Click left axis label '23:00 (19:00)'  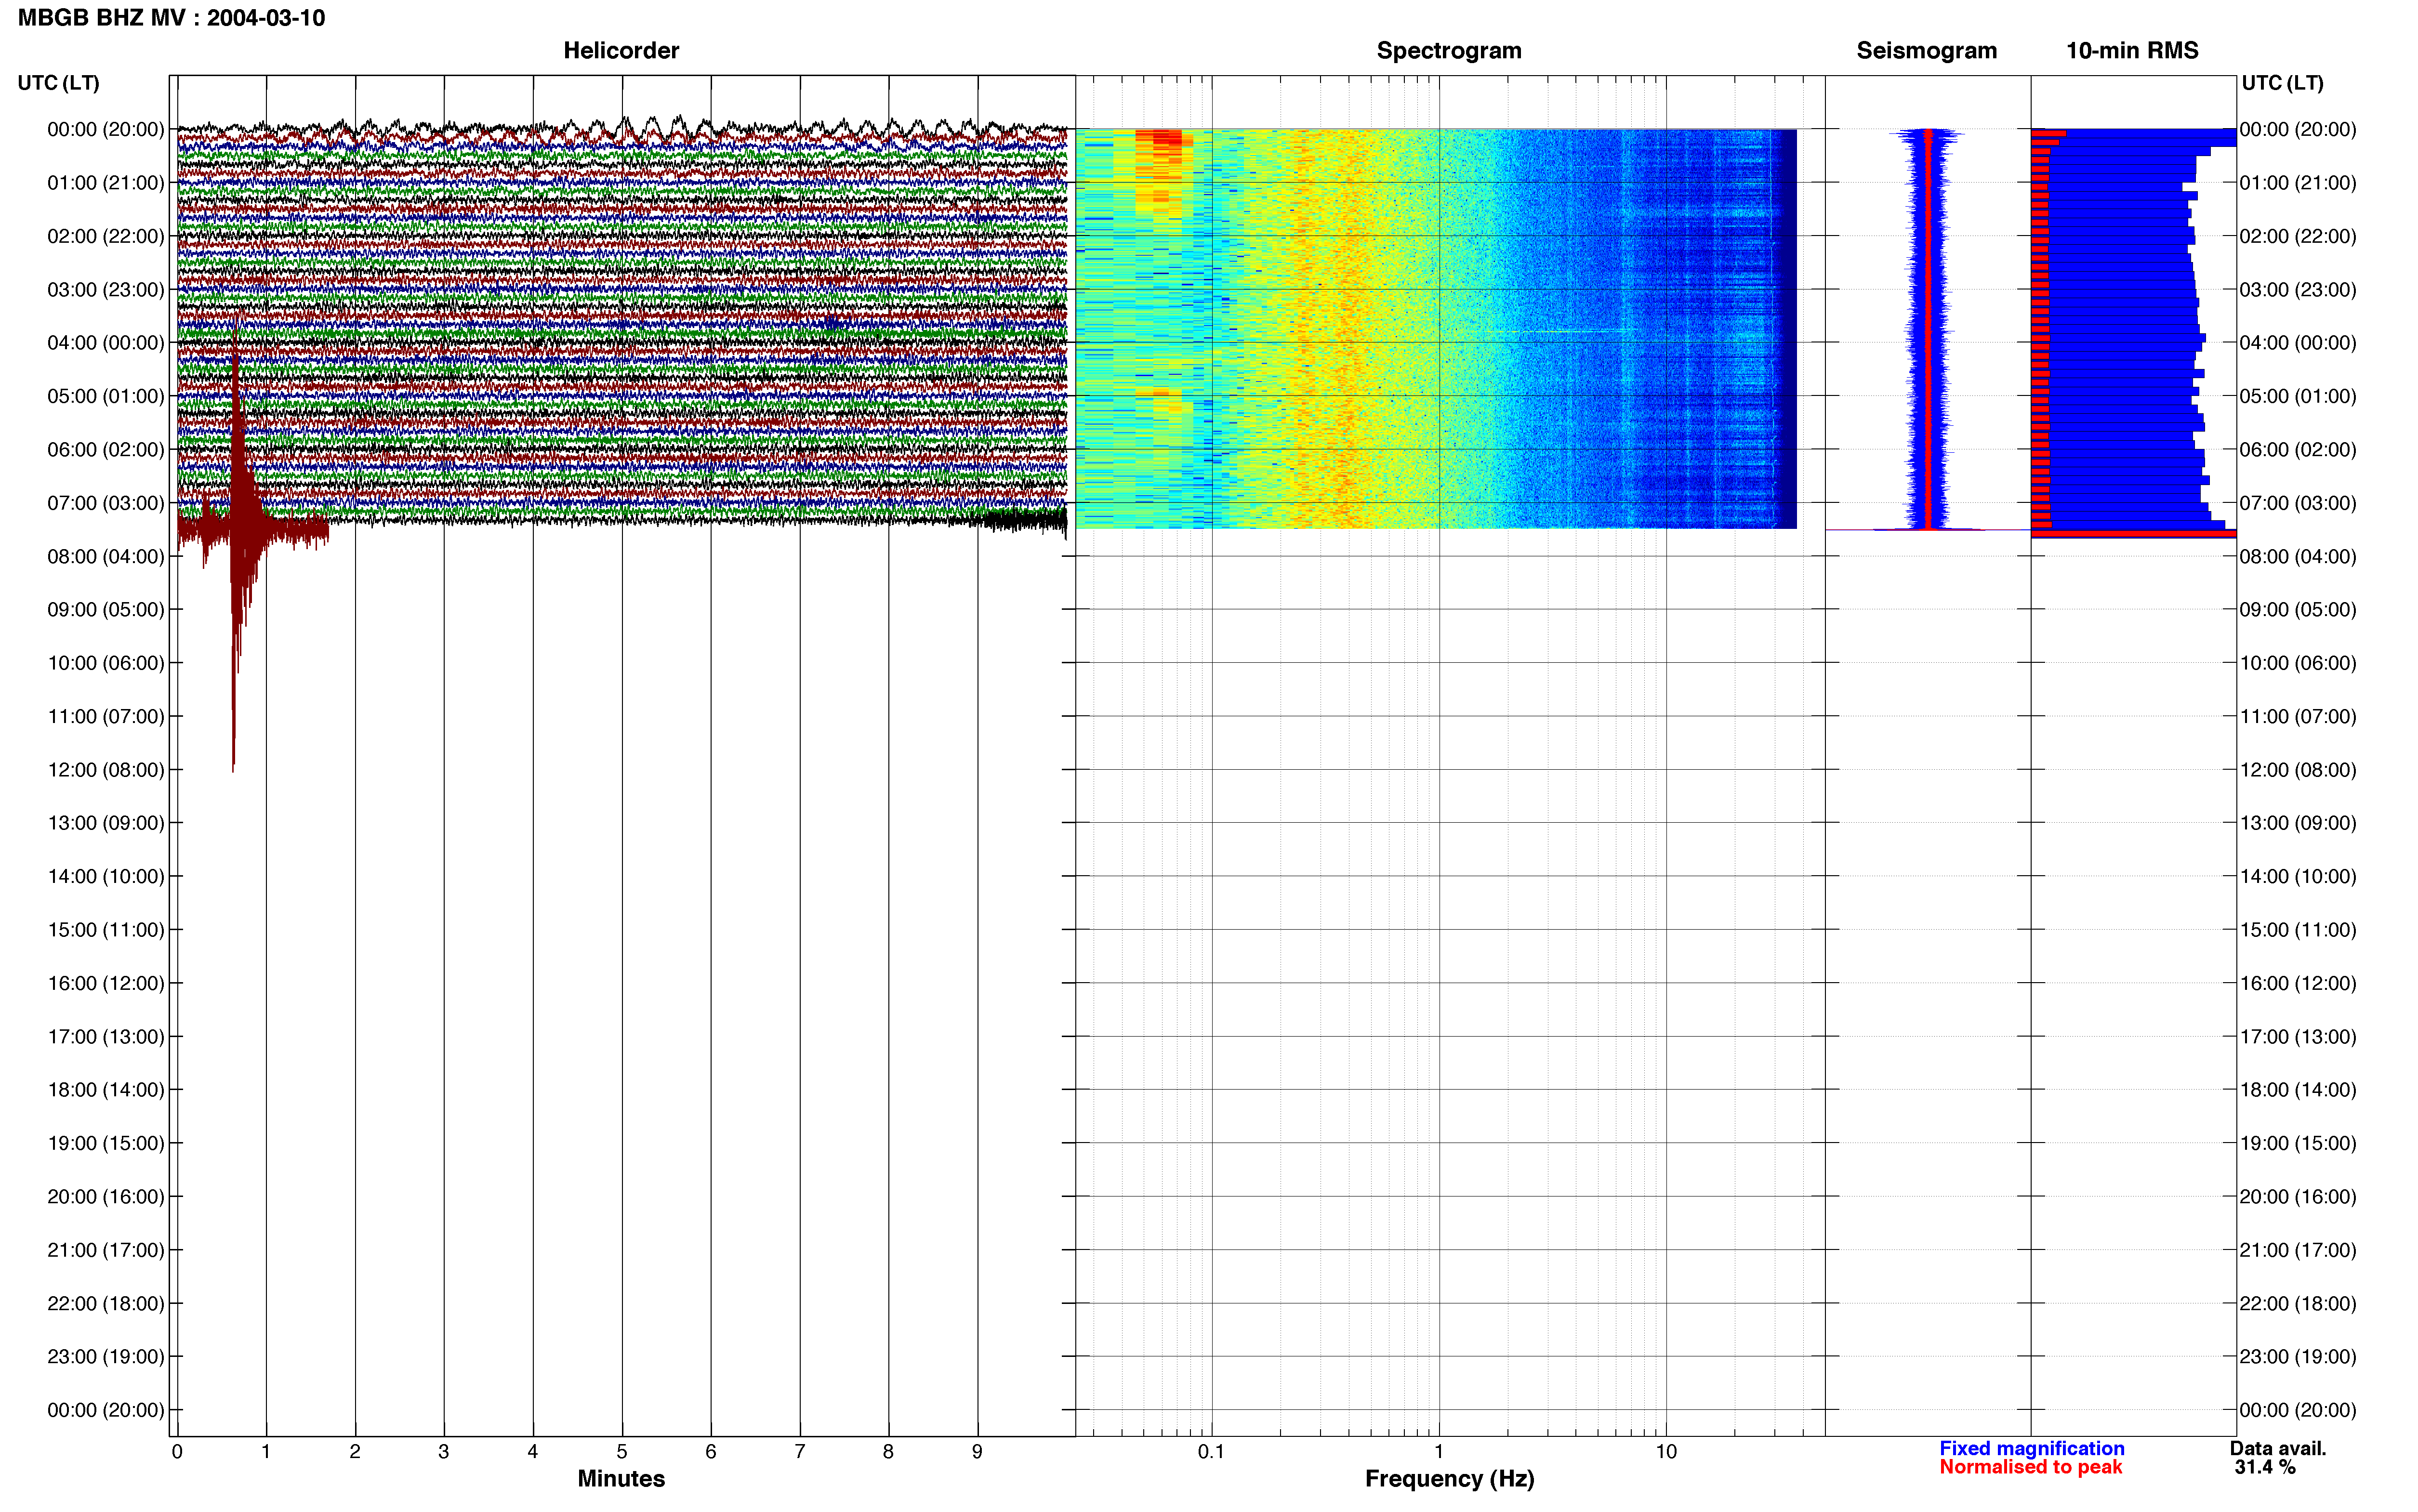click(x=105, y=1357)
